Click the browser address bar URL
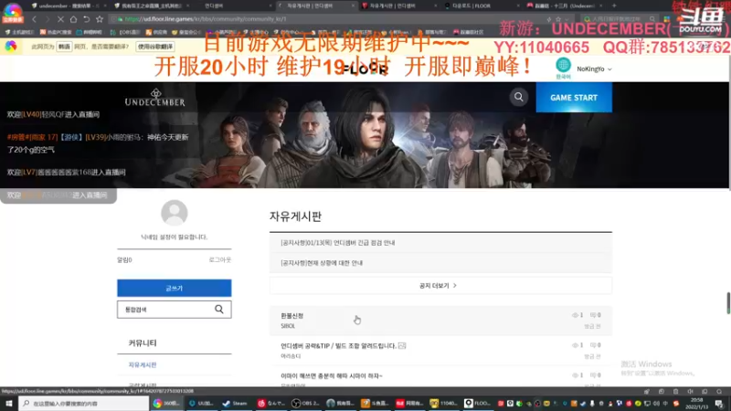This screenshot has width=731, height=411. tap(205, 19)
